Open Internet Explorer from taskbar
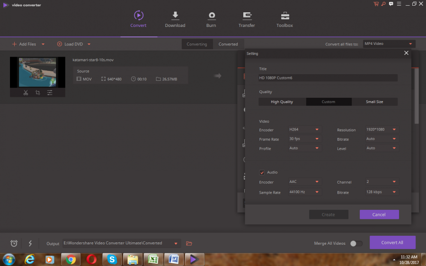Image resolution: width=426 pixels, height=266 pixels. click(x=29, y=259)
